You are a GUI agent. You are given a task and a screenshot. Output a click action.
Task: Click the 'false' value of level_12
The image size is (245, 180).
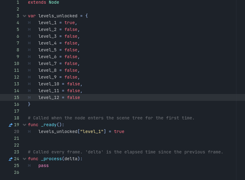tap(73, 97)
